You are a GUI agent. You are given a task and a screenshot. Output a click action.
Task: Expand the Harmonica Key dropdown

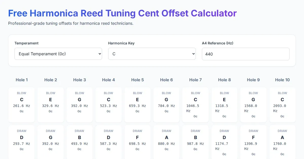coord(152,54)
